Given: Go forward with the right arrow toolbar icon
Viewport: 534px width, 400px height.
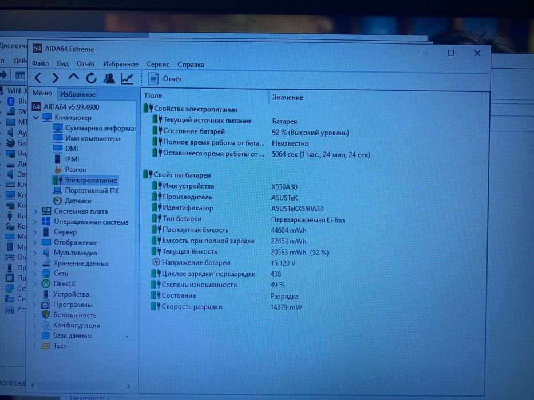Looking at the screenshot, I should coord(55,78).
